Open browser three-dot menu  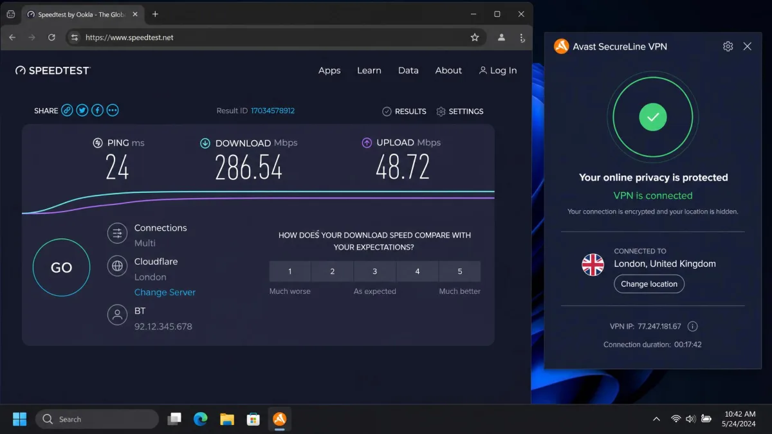[521, 37]
